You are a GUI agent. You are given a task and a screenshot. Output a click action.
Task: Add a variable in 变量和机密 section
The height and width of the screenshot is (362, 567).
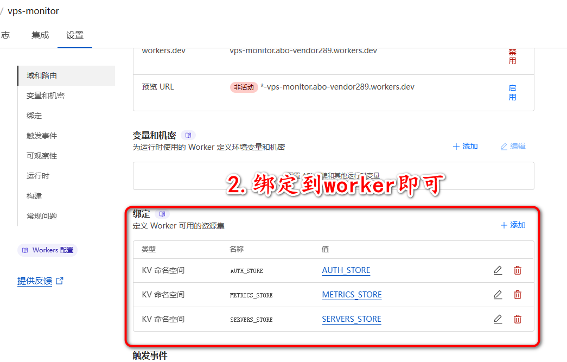pyautogui.click(x=465, y=147)
